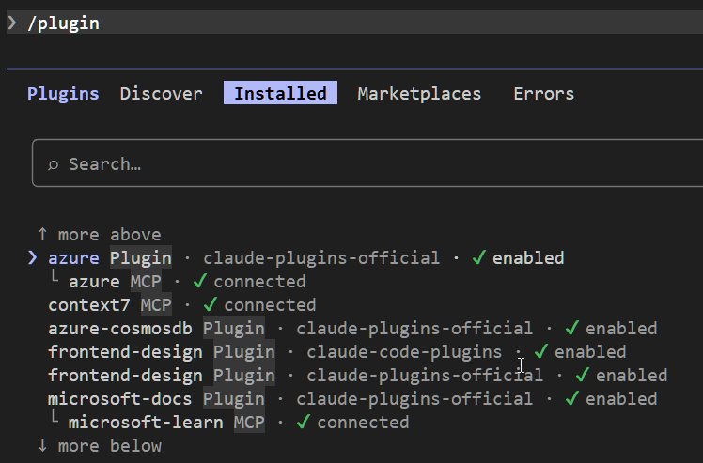Screen dimensions: 703x463
Task: Click the 'enabled' status on azure Plugin
Action: pos(528,258)
